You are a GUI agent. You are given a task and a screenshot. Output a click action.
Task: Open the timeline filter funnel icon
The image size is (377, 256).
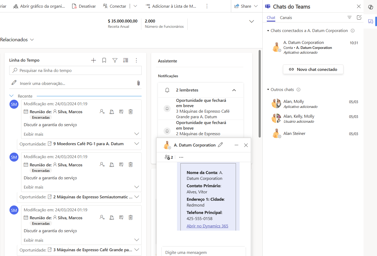tap(115, 60)
